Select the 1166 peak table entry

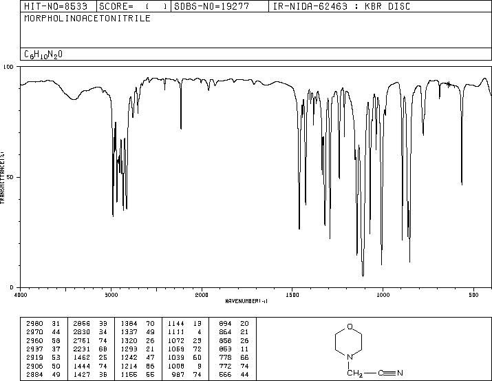138,374
